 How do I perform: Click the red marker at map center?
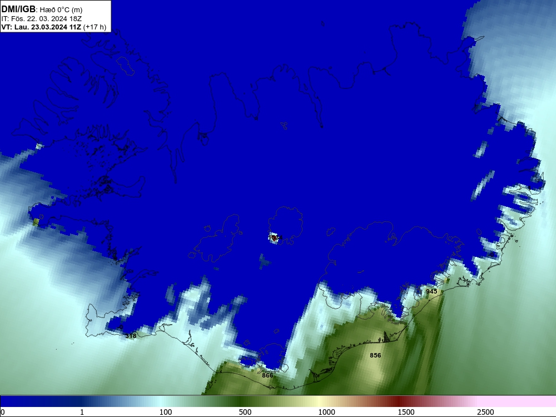[x=274, y=238]
